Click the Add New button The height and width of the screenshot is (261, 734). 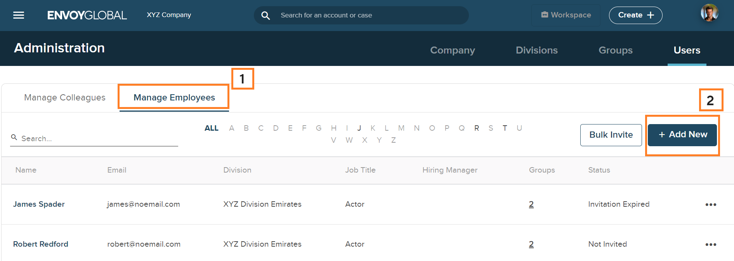[682, 135]
